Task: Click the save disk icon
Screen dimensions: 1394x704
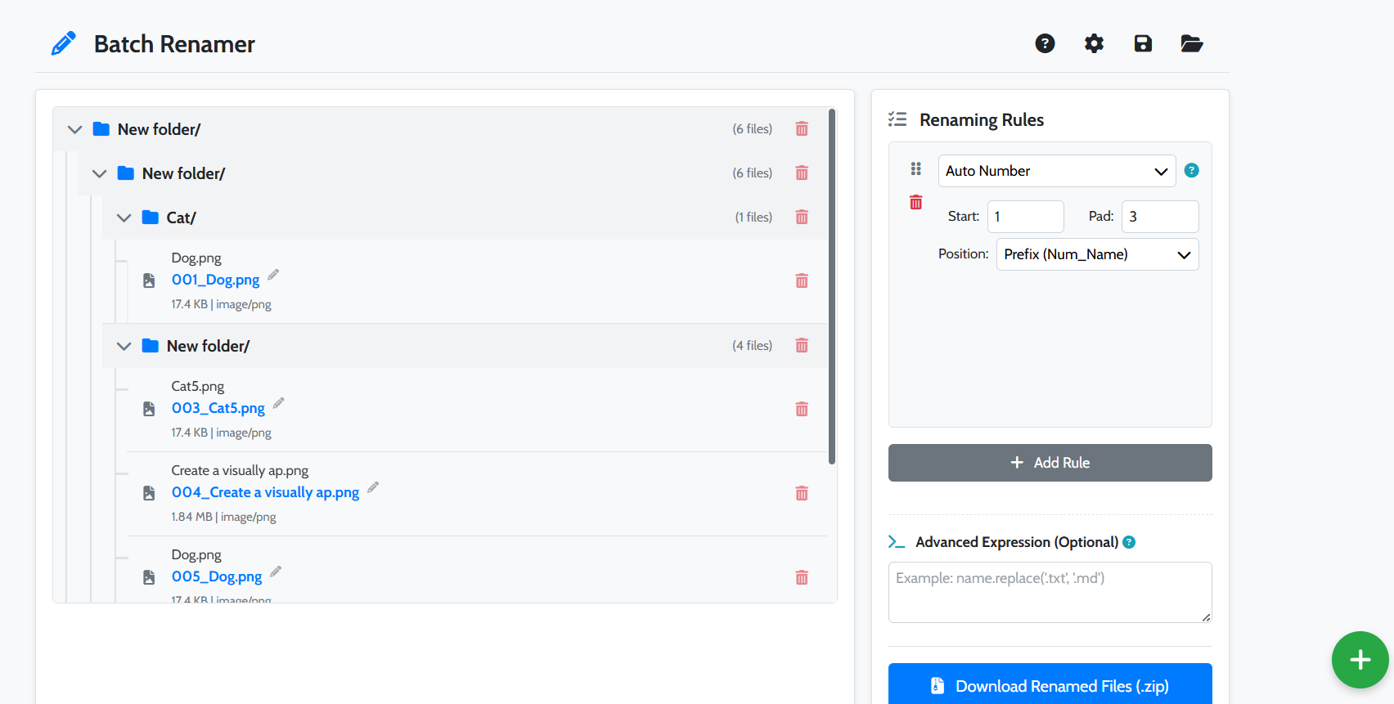Action: pos(1143,43)
